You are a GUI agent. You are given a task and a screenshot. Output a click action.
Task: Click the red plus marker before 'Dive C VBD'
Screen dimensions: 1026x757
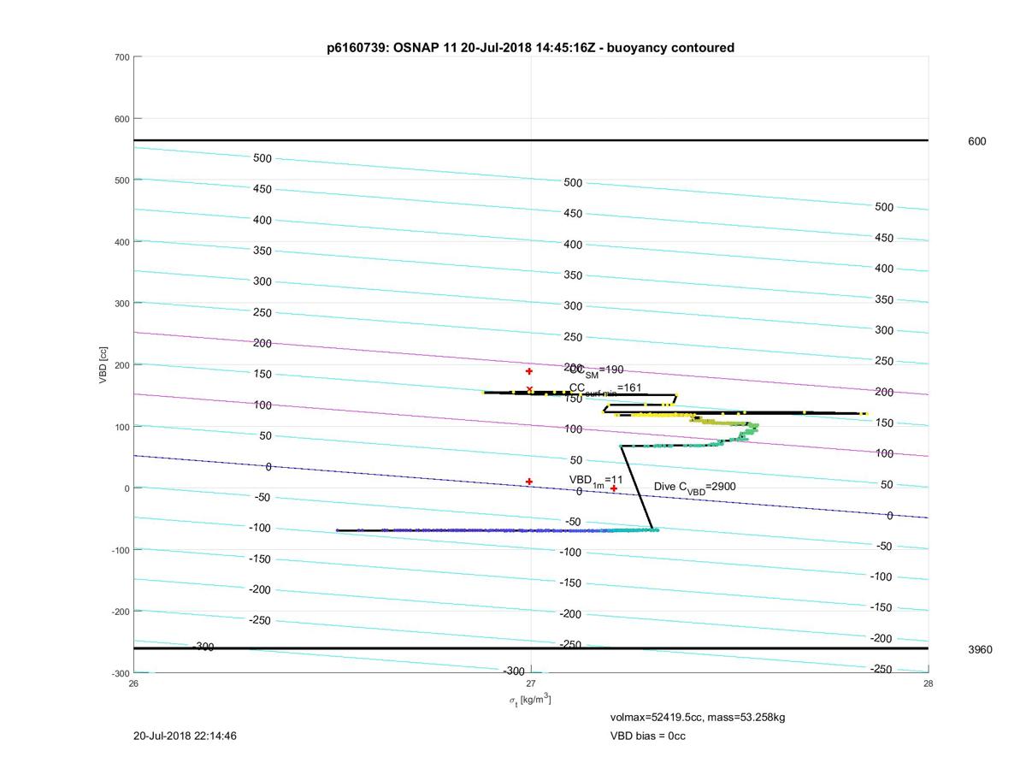coord(614,488)
